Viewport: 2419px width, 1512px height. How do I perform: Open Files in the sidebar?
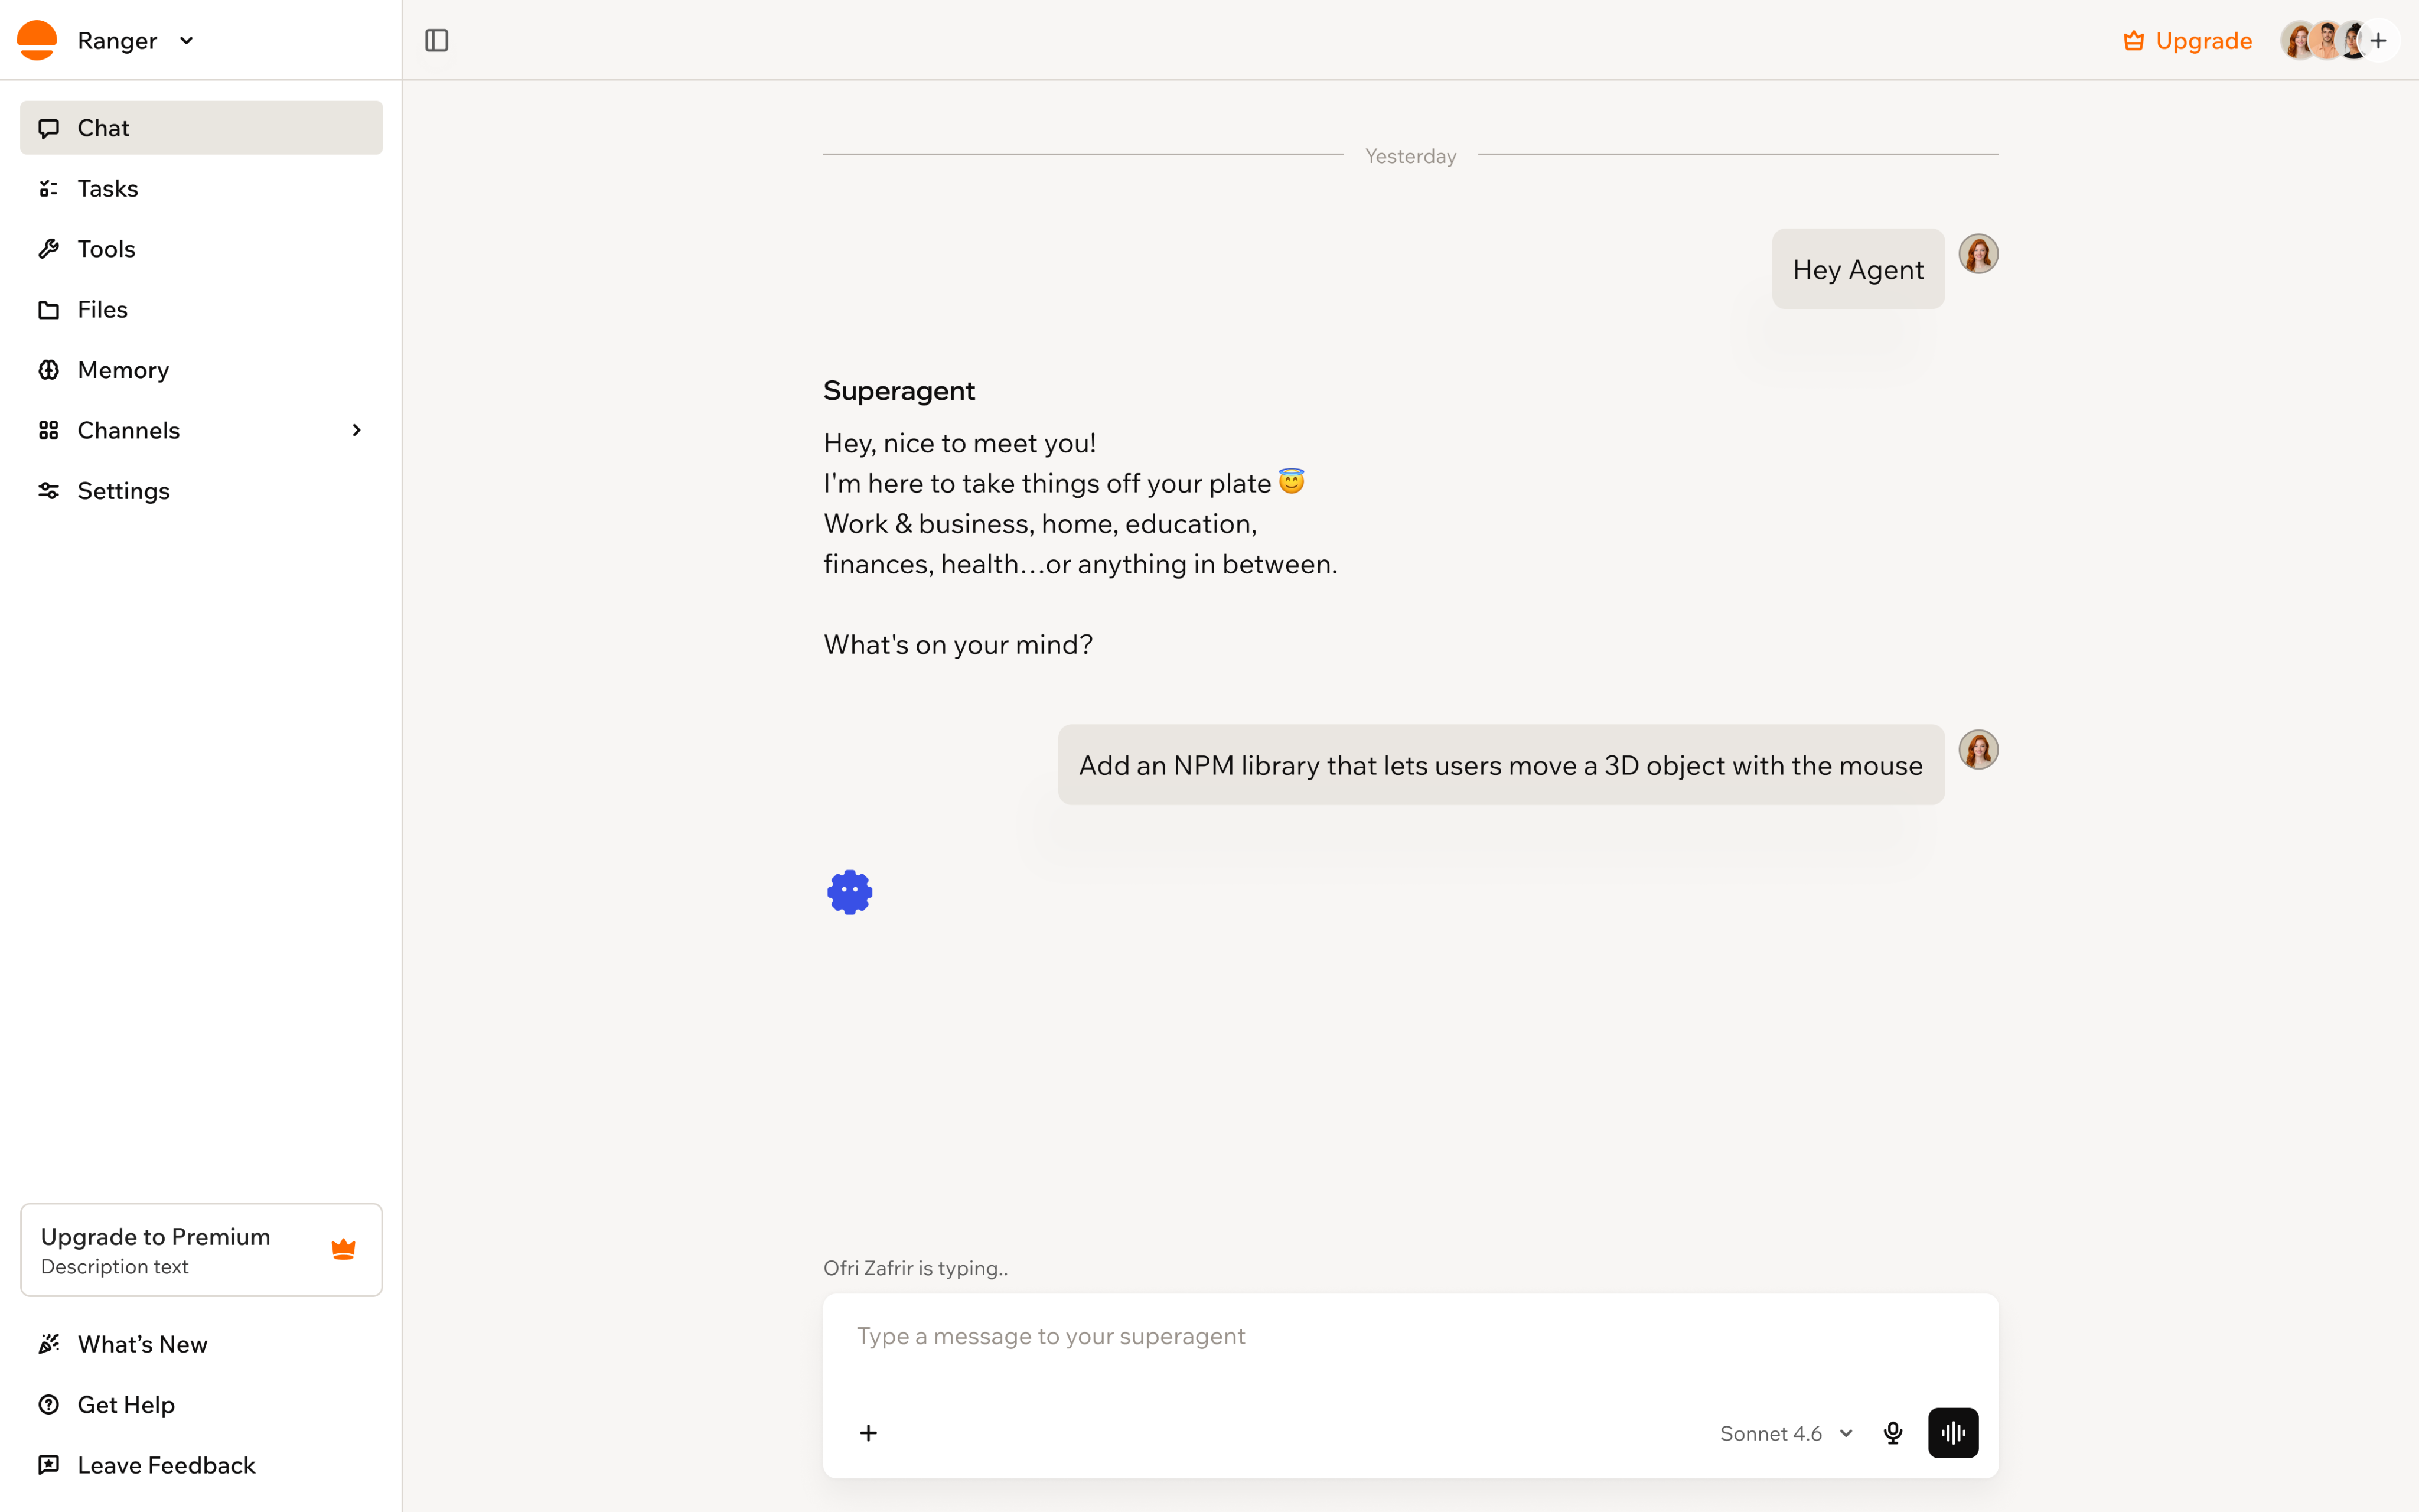[x=201, y=309]
